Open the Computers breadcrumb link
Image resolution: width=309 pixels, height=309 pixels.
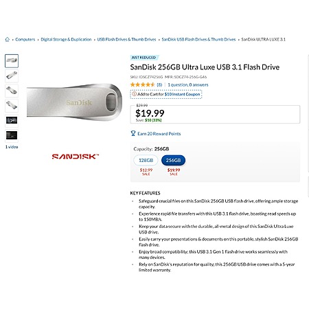tap(25, 39)
